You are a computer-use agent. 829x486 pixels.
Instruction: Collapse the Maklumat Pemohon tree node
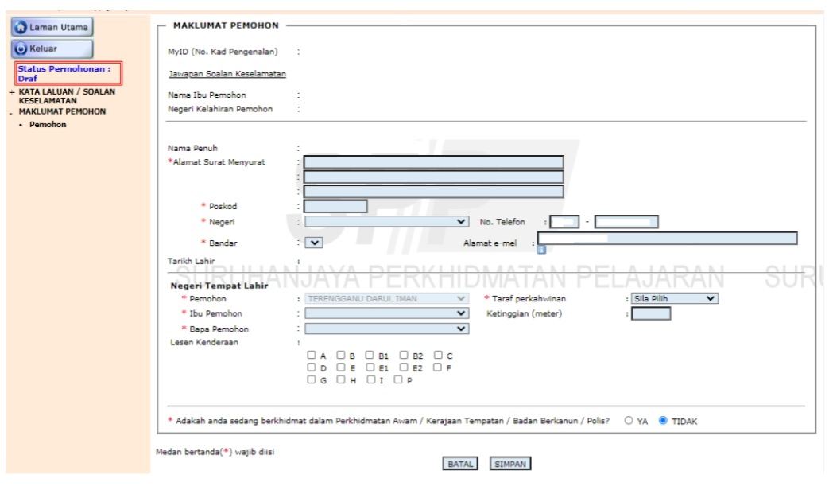tap(10, 112)
